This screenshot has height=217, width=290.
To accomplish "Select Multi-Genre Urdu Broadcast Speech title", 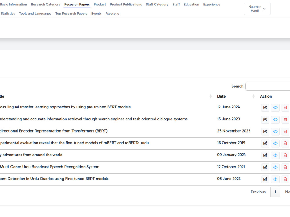I will [x=50, y=167].
